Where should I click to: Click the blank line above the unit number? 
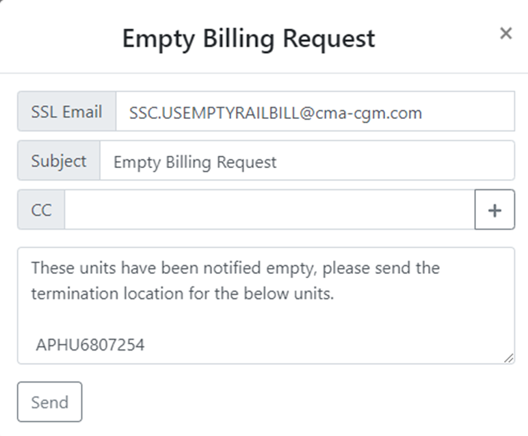click(205, 320)
